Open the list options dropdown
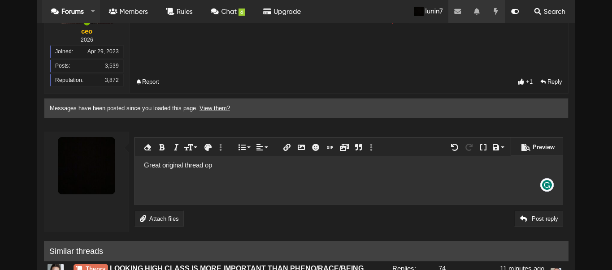 244,147
